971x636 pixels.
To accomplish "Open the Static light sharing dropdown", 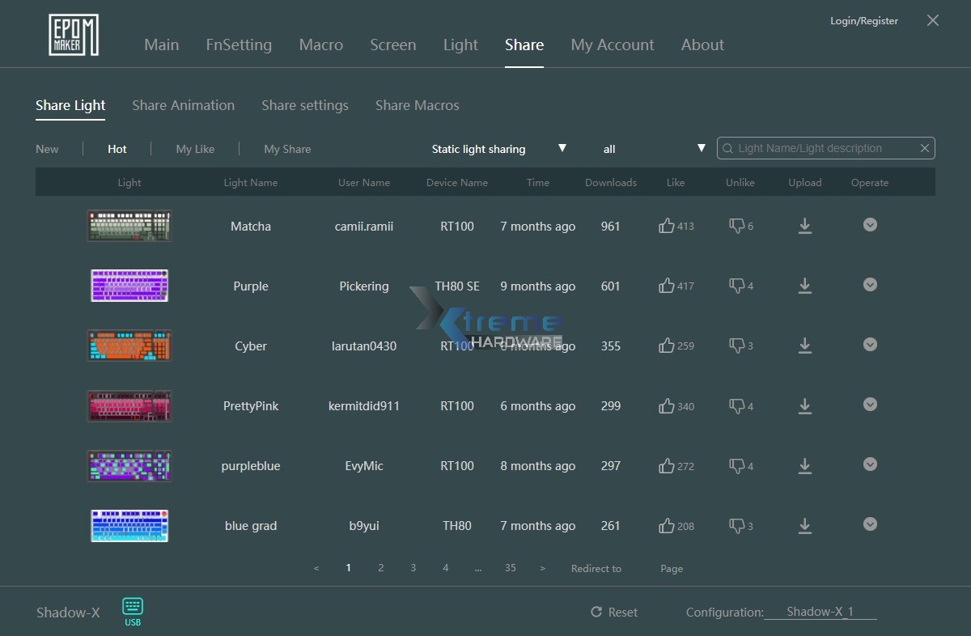I will pos(498,149).
